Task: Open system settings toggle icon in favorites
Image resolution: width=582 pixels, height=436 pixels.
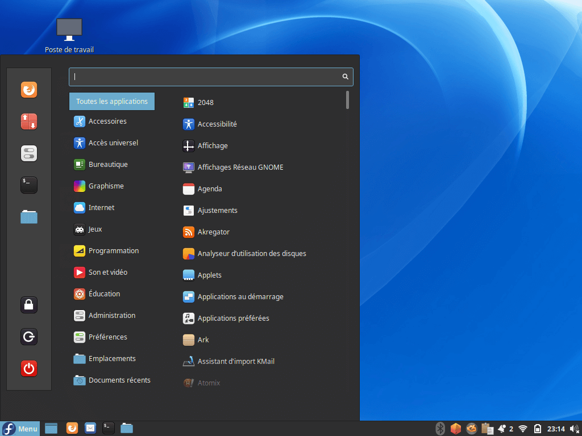Action: coord(29,153)
